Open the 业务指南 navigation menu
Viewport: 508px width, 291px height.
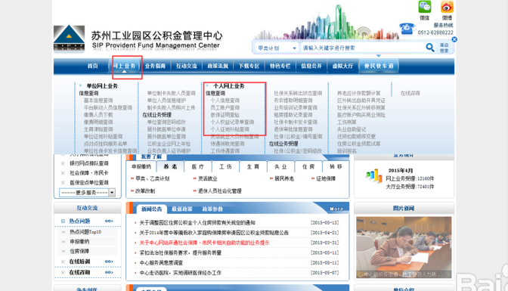[x=155, y=66]
